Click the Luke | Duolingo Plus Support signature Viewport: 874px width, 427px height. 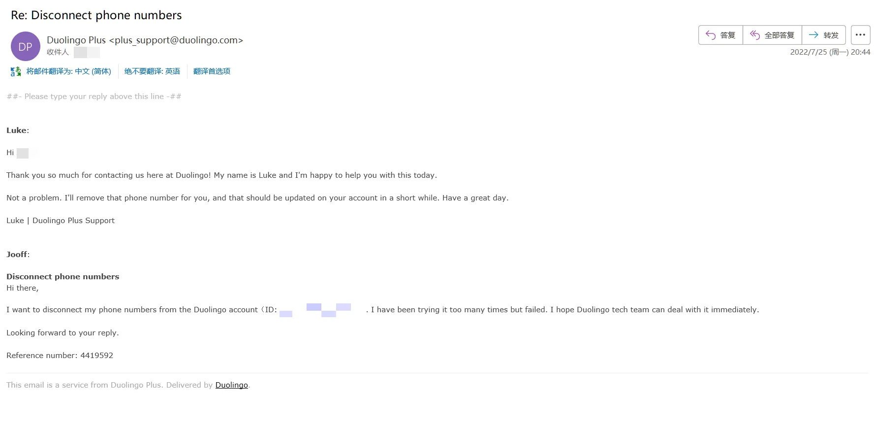pos(61,221)
